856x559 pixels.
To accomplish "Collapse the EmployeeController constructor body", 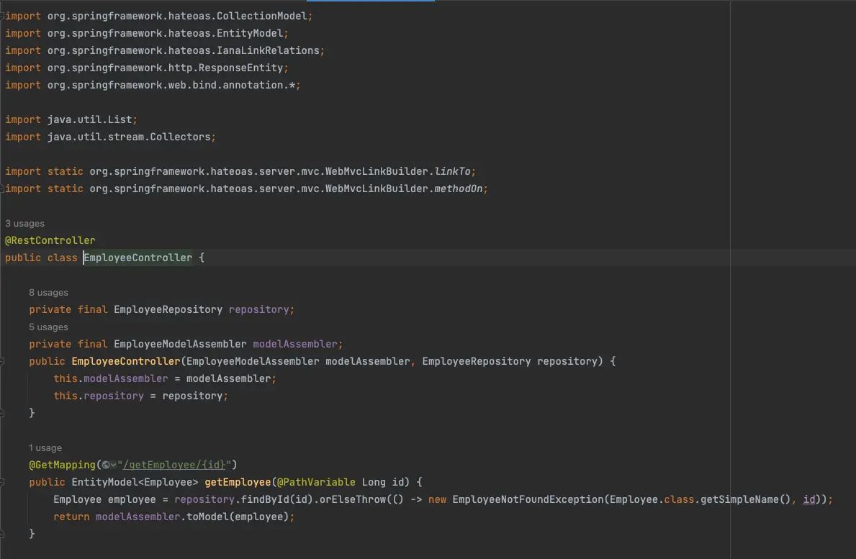I will 2,361.
